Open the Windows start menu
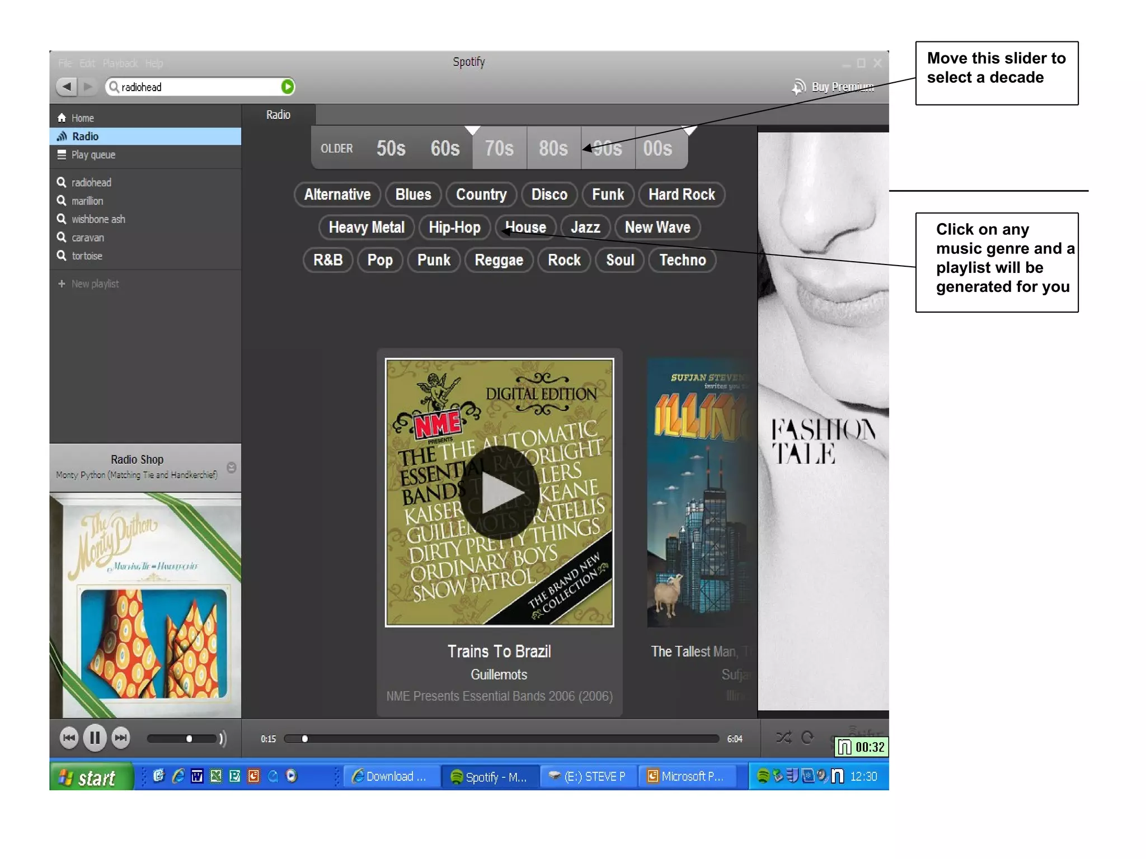1146x859 pixels. tap(92, 777)
